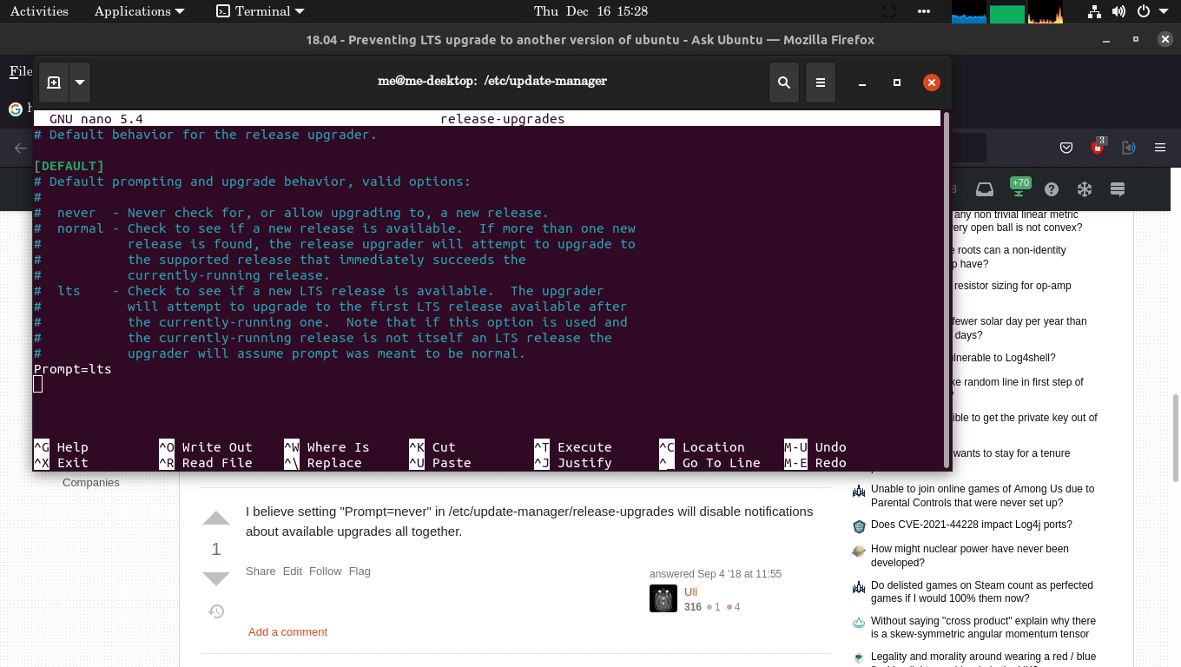Click the volume icon in the top bar

(1118, 11)
